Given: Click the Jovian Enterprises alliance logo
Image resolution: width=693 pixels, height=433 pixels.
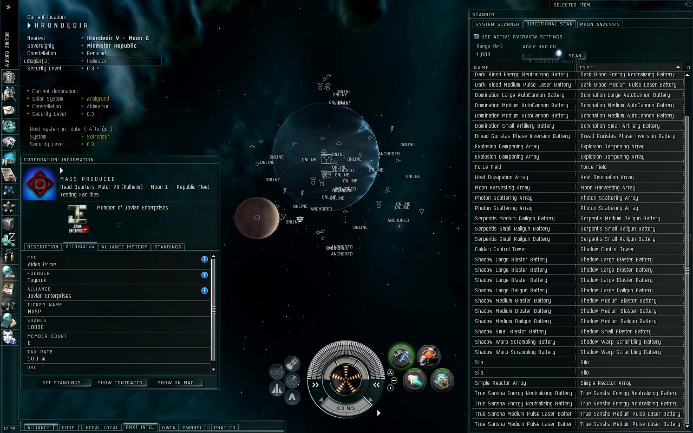Looking at the screenshot, I should point(79,219).
